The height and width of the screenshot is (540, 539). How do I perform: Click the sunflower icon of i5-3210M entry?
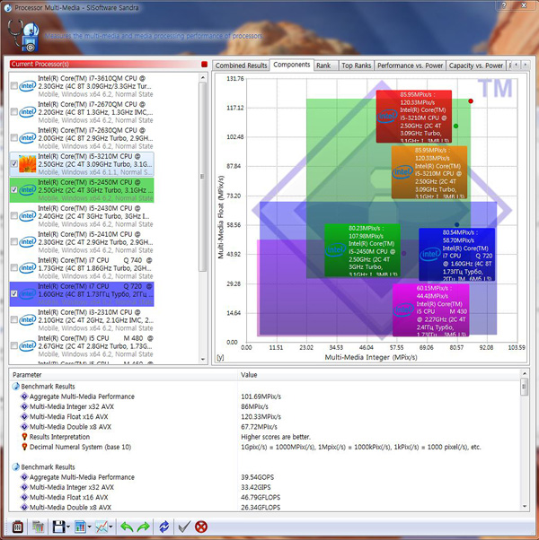tap(28, 163)
